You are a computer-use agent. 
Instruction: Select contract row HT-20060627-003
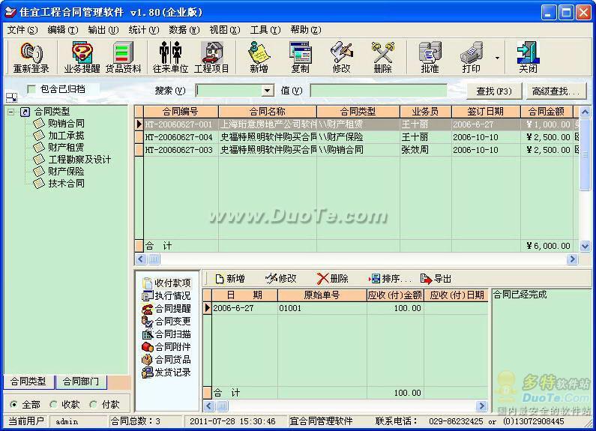click(358, 150)
